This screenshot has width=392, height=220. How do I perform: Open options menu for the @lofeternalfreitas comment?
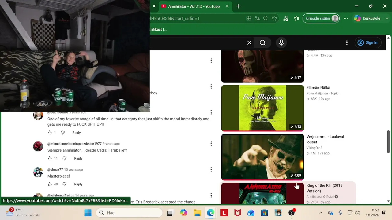(211, 196)
